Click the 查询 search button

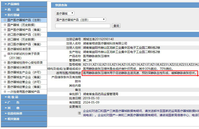[x=116, y=26]
